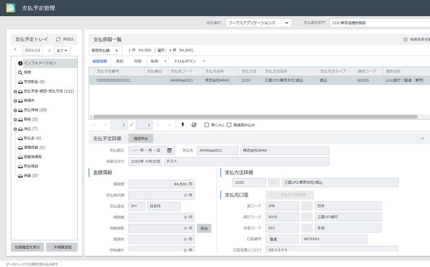Open the 会社選択 company dropdown
The image size is (430, 267).
pyautogui.click(x=259, y=23)
